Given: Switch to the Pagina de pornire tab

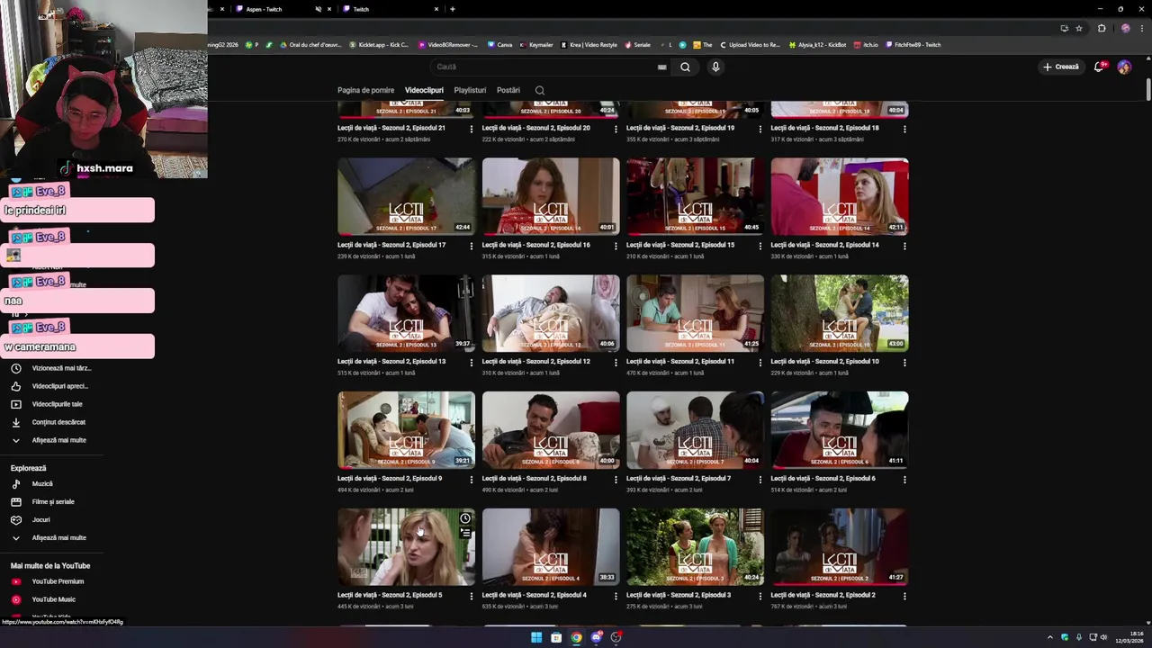Looking at the screenshot, I should [365, 90].
